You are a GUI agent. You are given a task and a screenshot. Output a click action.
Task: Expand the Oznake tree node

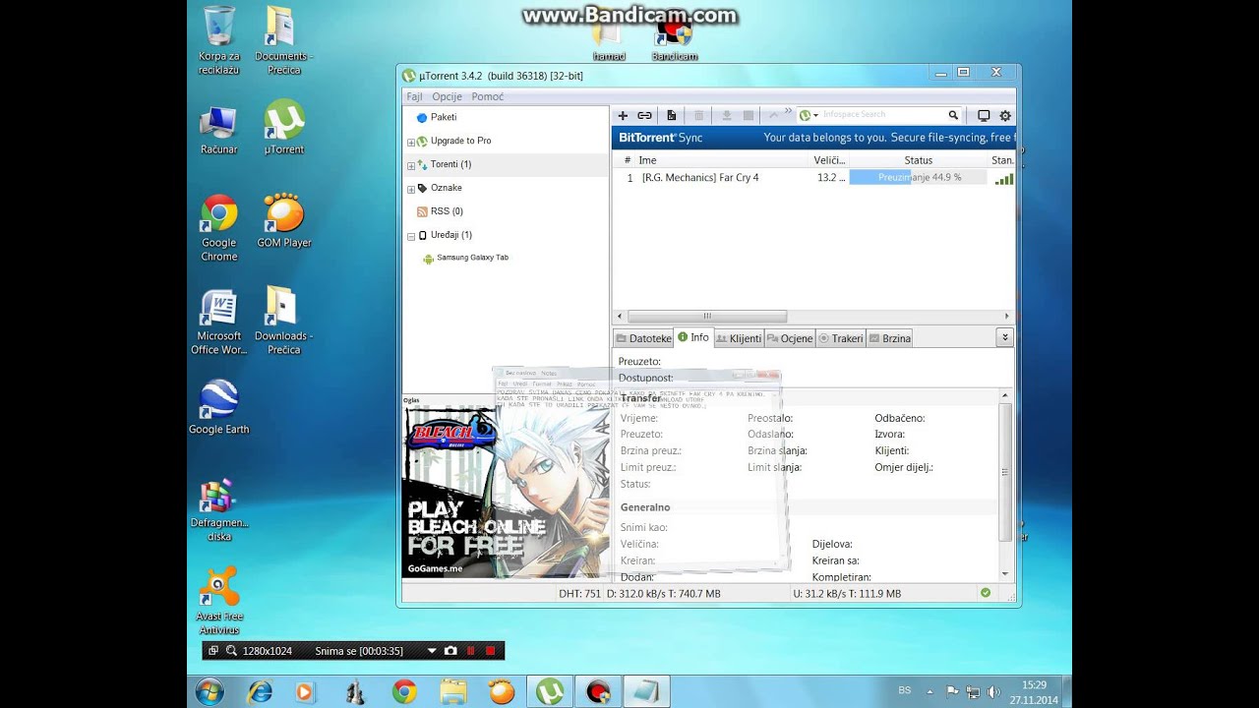411,189
